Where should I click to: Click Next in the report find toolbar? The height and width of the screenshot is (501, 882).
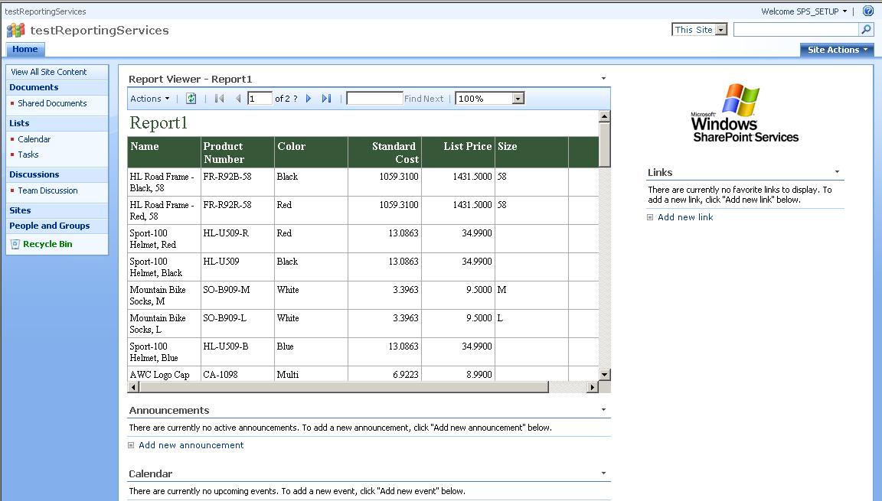(433, 99)
